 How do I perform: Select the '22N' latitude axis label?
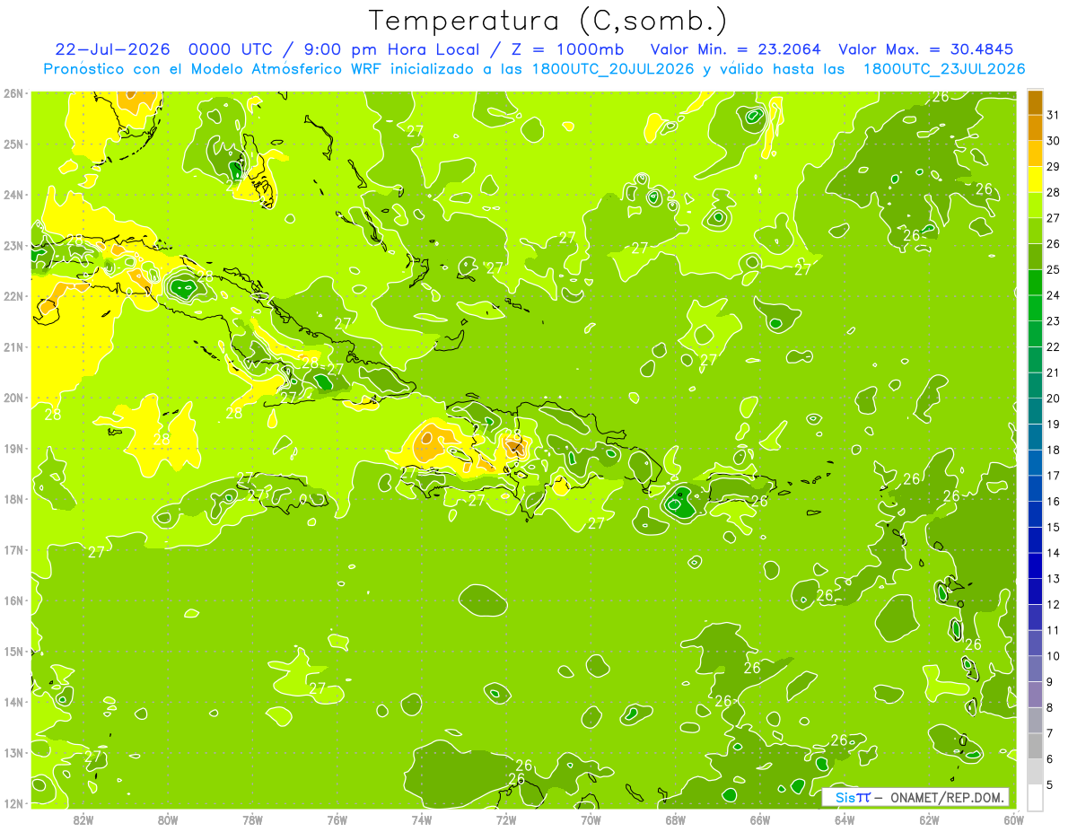click(13, 296)
